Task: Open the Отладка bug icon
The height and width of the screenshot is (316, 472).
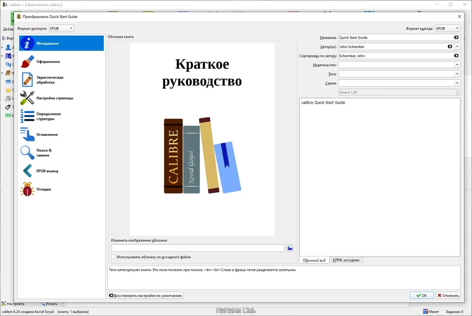Action: tap(28, 189)
